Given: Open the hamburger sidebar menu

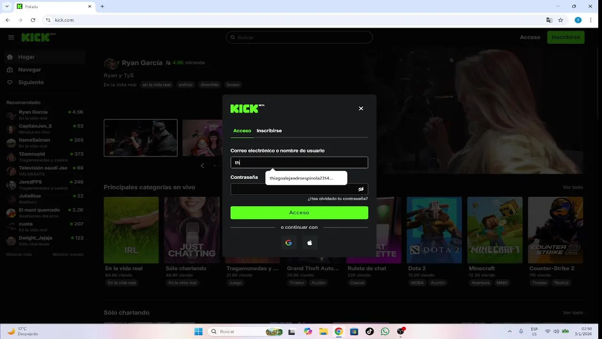Looking at the screenshot, I should (11, 37).
